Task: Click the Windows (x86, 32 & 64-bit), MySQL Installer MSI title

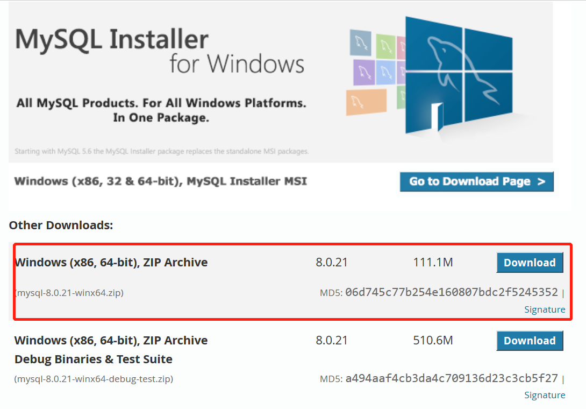Action: click(161, 181)
